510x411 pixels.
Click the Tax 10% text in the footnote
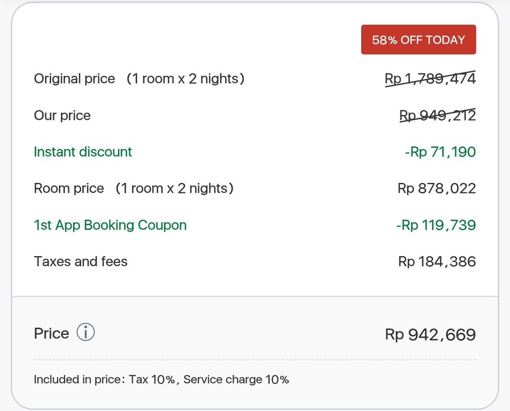click(x=152, y=379)
